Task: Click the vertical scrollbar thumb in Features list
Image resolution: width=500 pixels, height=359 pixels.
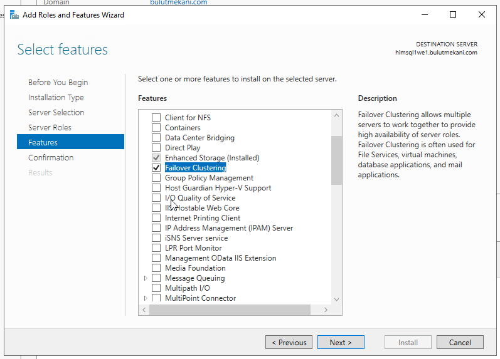Action: click(336, 160)
